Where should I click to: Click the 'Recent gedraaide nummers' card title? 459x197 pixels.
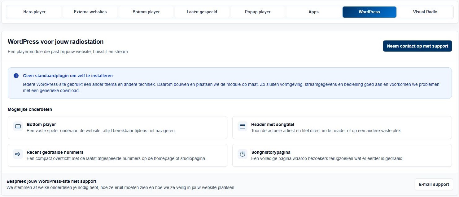click(x=55, y=152)
